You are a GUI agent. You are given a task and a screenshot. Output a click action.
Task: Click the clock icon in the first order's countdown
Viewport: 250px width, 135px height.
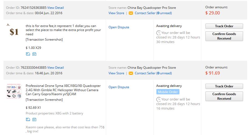[x=159, y=33]
